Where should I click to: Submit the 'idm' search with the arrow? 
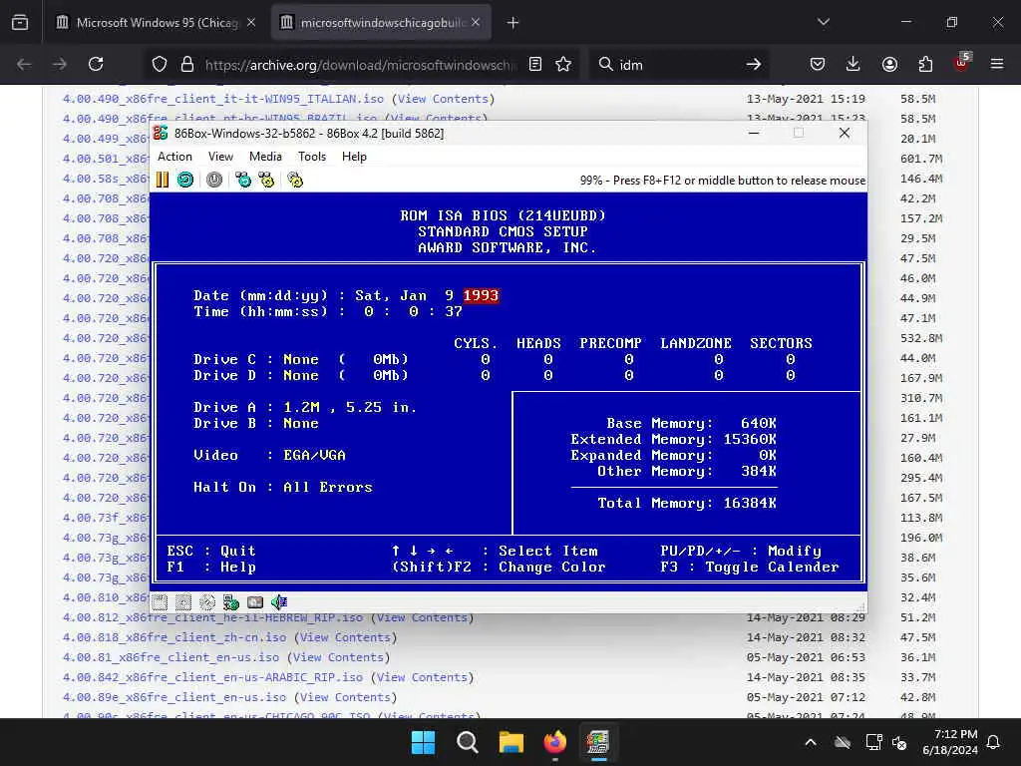(754, 64)
